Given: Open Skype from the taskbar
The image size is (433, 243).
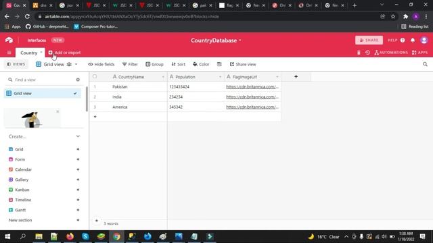Looking at the screenshot, I should pyautogui.click(x=85, y=236).
